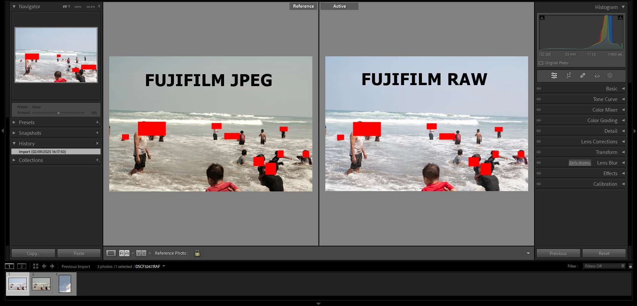
Task: Select the Edit sliders tool icon
Action: 554,76
